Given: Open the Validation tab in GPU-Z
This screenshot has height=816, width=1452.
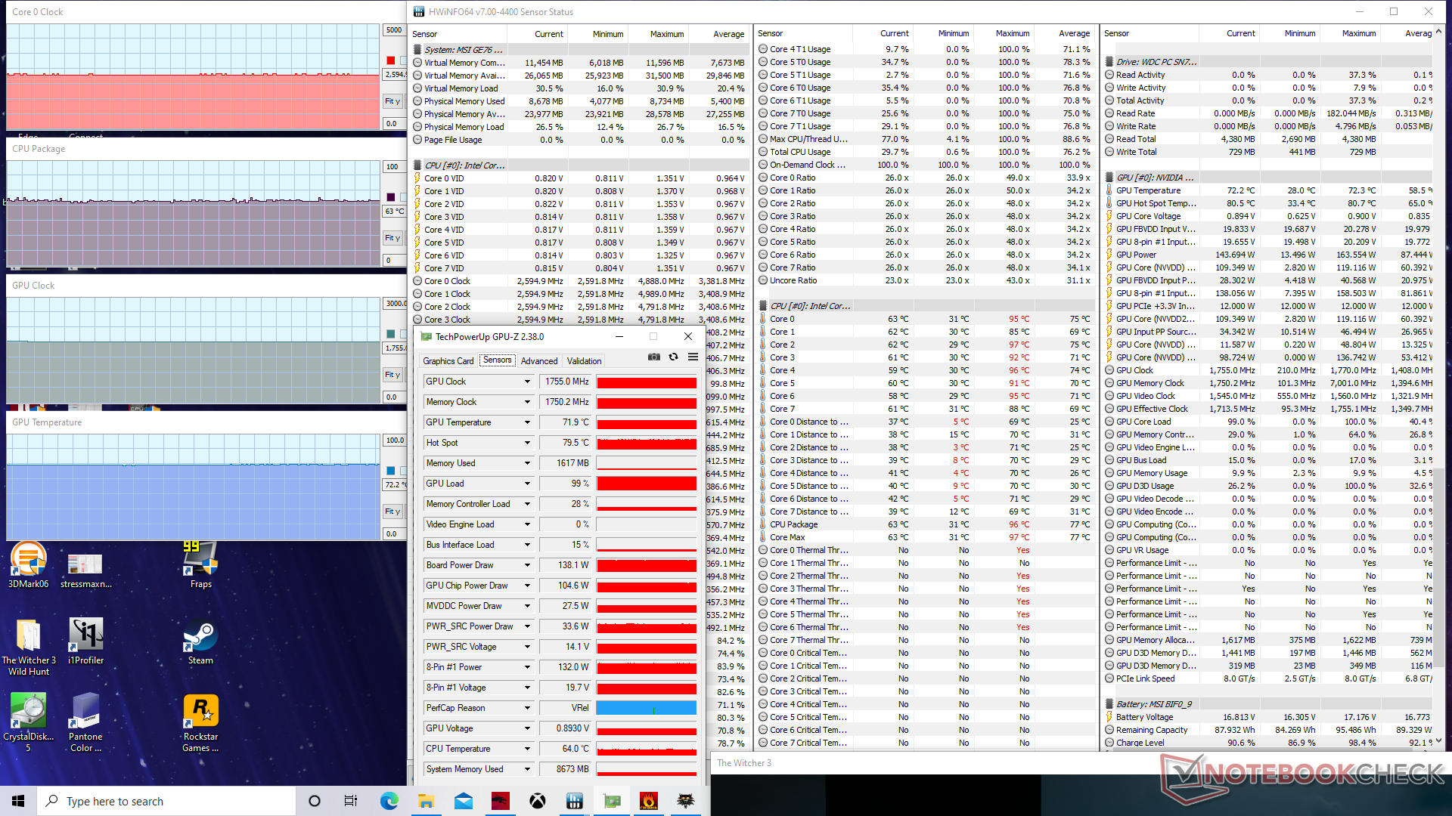Looking at the screenshot, I should 584,361.
